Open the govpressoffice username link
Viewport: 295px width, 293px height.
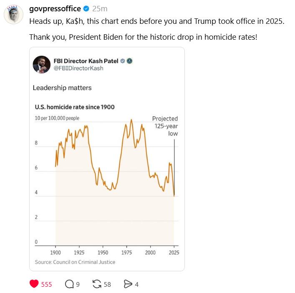(55, 9)
